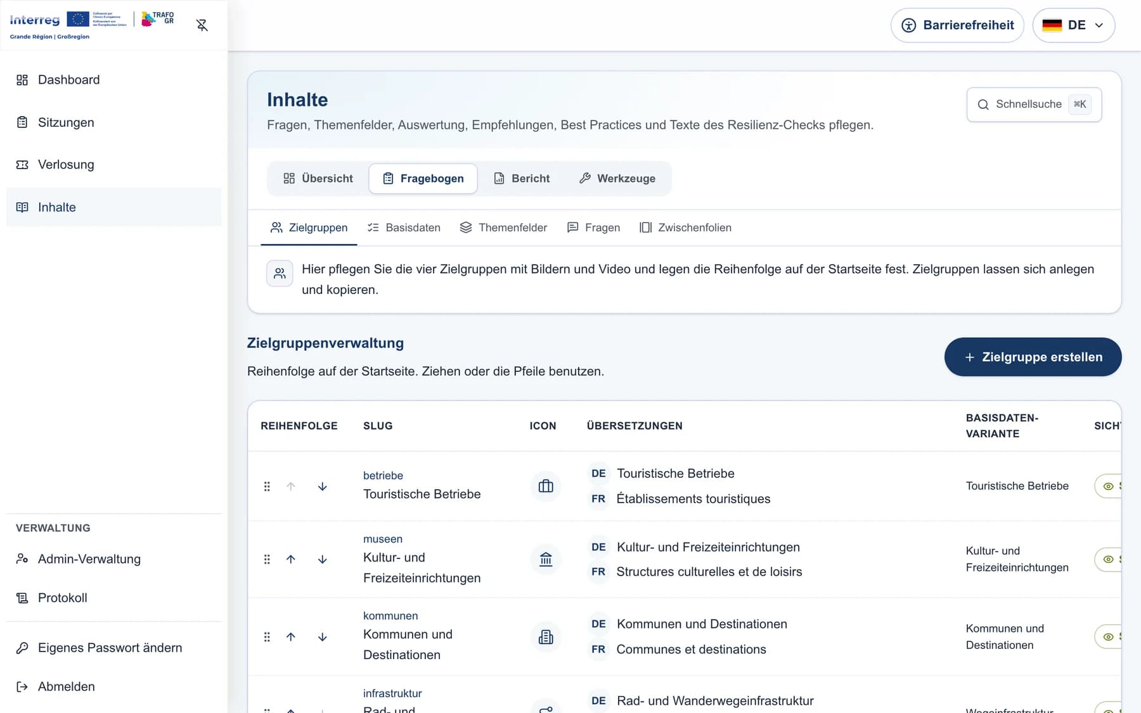The image size is (1141, 713).
Task: Open Barrierefreiheit options
Action: point(957,25)
